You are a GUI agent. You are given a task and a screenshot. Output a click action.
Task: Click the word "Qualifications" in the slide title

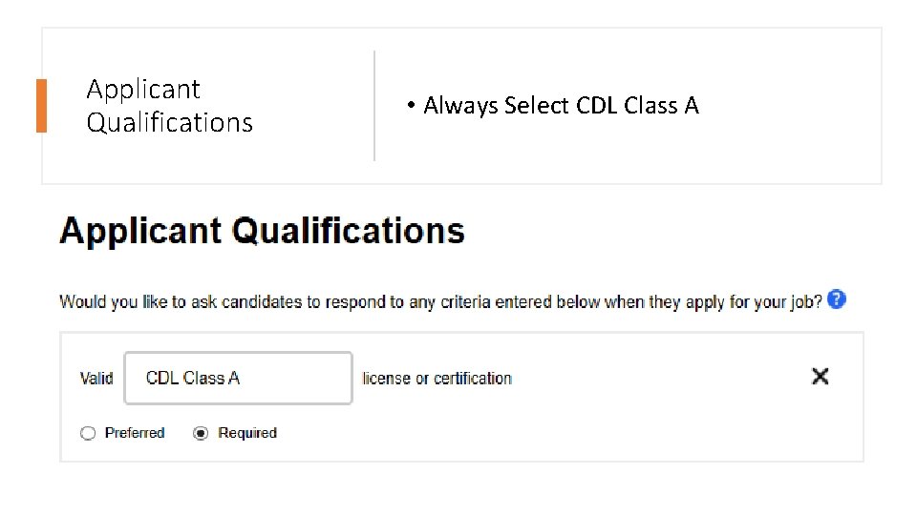[169, 123]
